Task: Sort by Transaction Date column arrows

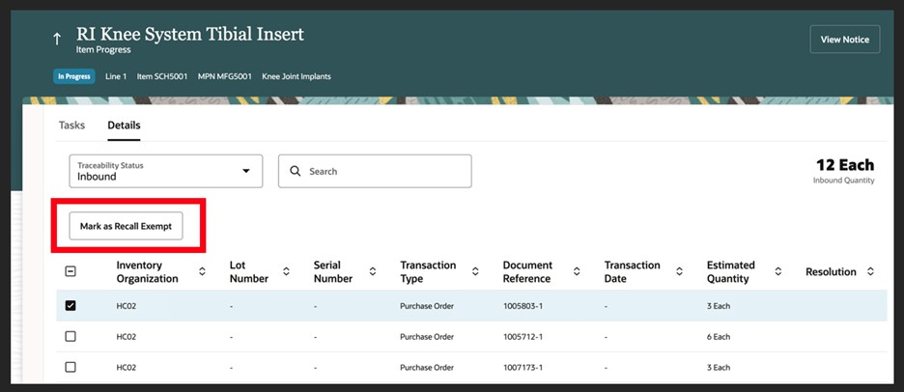Action: point(679,271)
